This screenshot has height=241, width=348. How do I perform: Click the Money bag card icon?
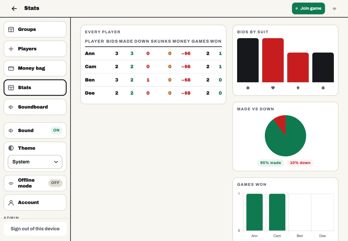[11, 68]
